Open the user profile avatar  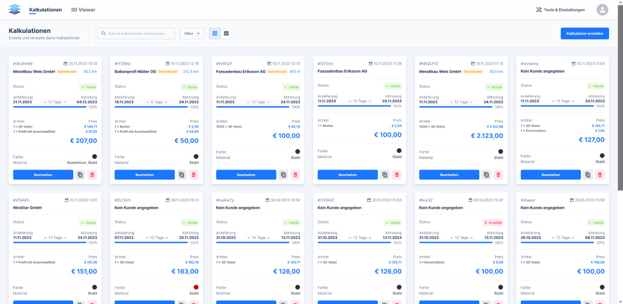602,10
